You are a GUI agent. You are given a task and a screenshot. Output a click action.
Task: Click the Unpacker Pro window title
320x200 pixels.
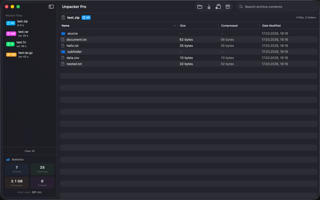tap(74, 7)
